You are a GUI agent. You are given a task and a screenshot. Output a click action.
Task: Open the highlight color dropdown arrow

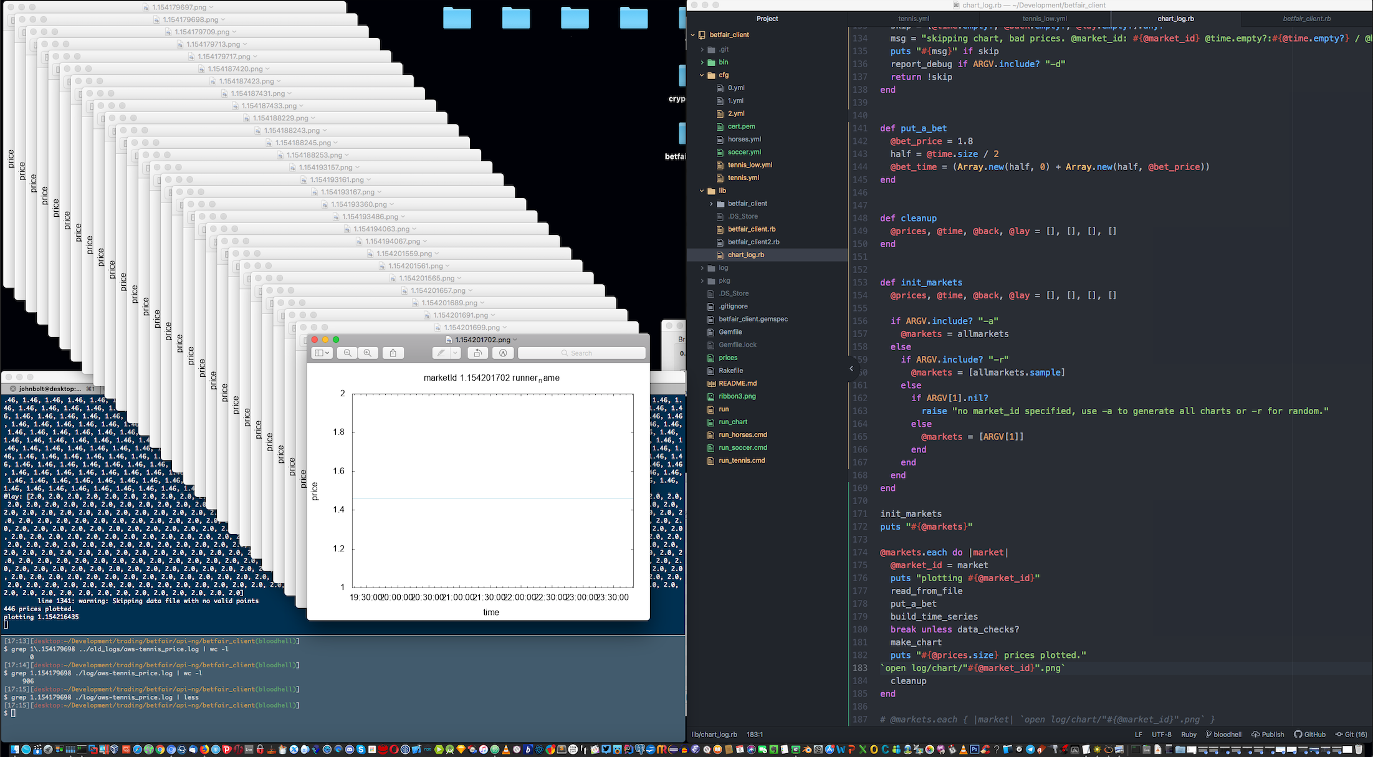point(455,353)
